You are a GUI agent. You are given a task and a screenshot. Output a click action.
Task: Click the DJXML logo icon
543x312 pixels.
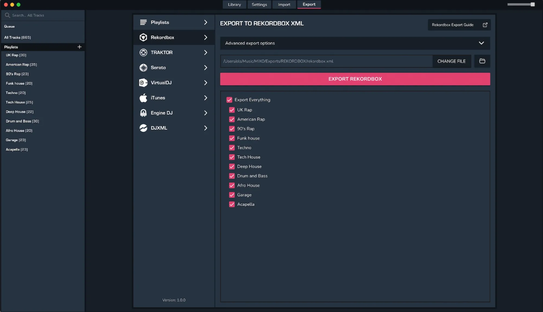click(x=143, y=128)
